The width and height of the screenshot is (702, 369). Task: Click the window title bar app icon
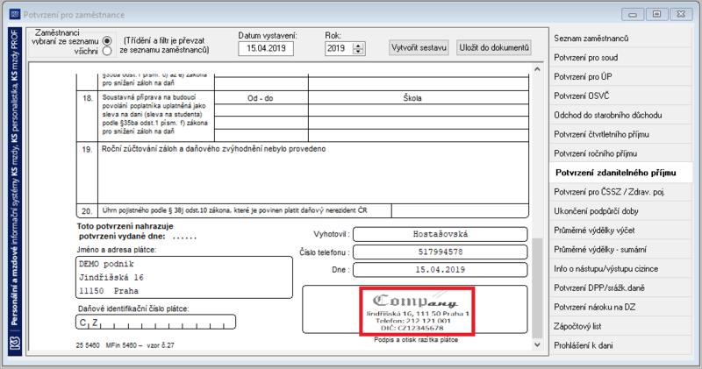(x=15, y=14)
